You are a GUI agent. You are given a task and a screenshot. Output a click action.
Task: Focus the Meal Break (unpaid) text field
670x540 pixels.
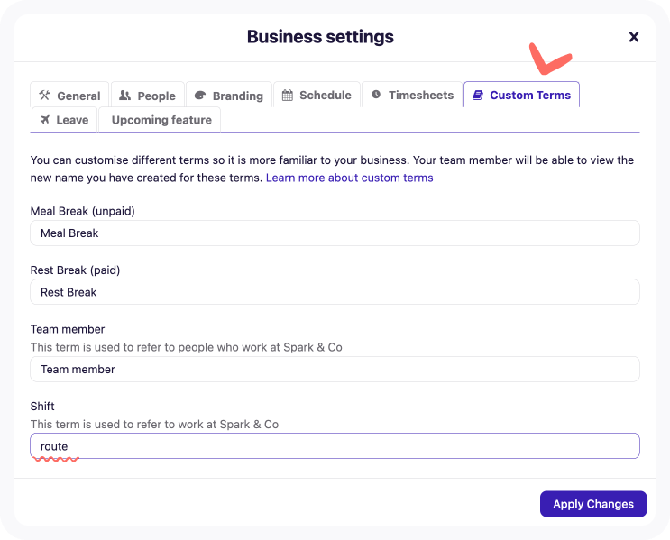point(335,233)
